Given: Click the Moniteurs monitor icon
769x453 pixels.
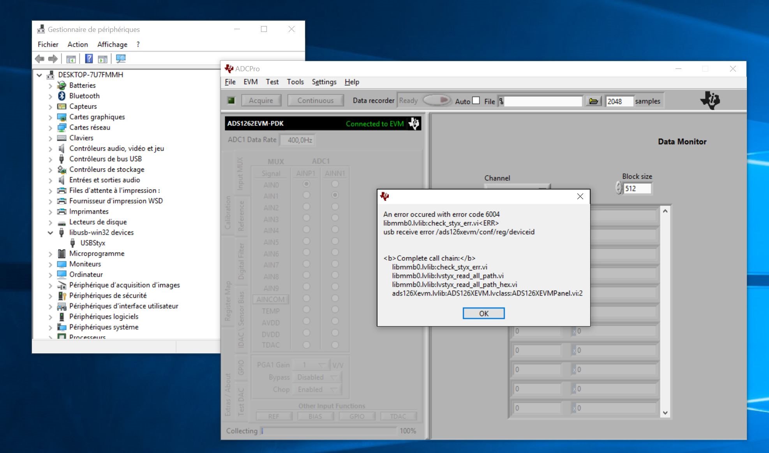Looking at the screenshot, I should (62, 264).
